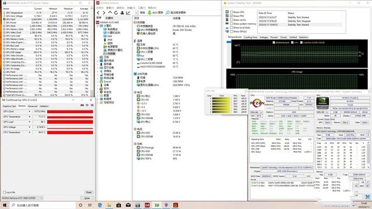
Task: Enable Stress cache checkbox
Action: (231, 20)
